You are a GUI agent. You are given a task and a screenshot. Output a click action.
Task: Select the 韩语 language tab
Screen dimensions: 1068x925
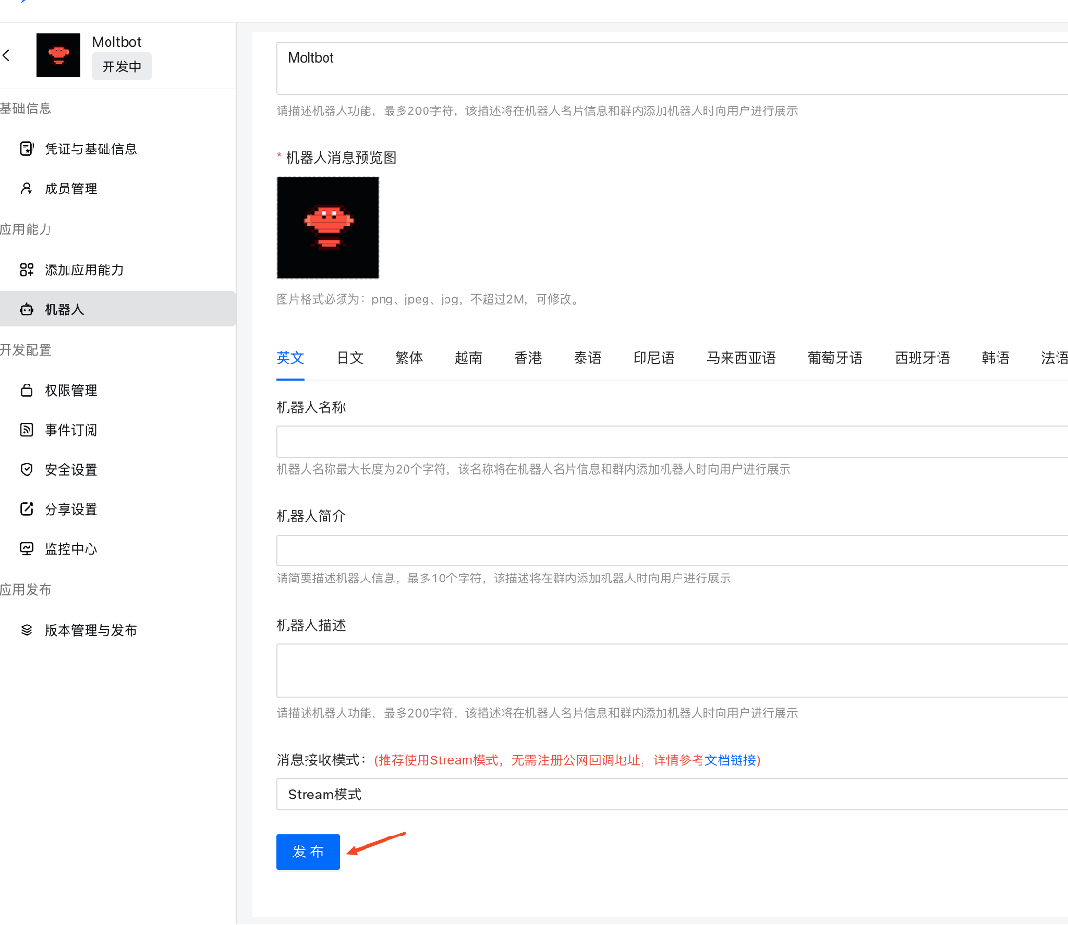996,358
